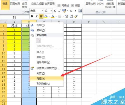Expand the fill color dropdown arrow
Viewport: 125px width, 105px height.
[49, 16]
